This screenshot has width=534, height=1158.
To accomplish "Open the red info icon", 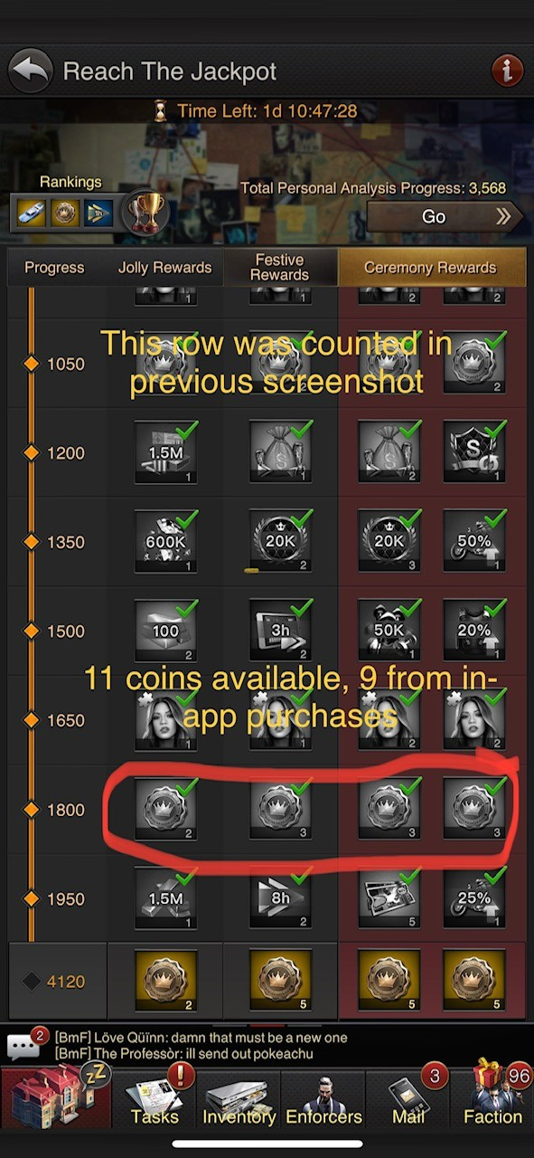I will click(507, 71).
